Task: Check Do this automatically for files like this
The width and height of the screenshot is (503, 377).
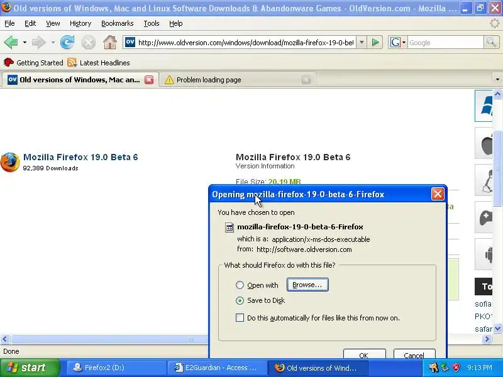Action: [240, 318]
